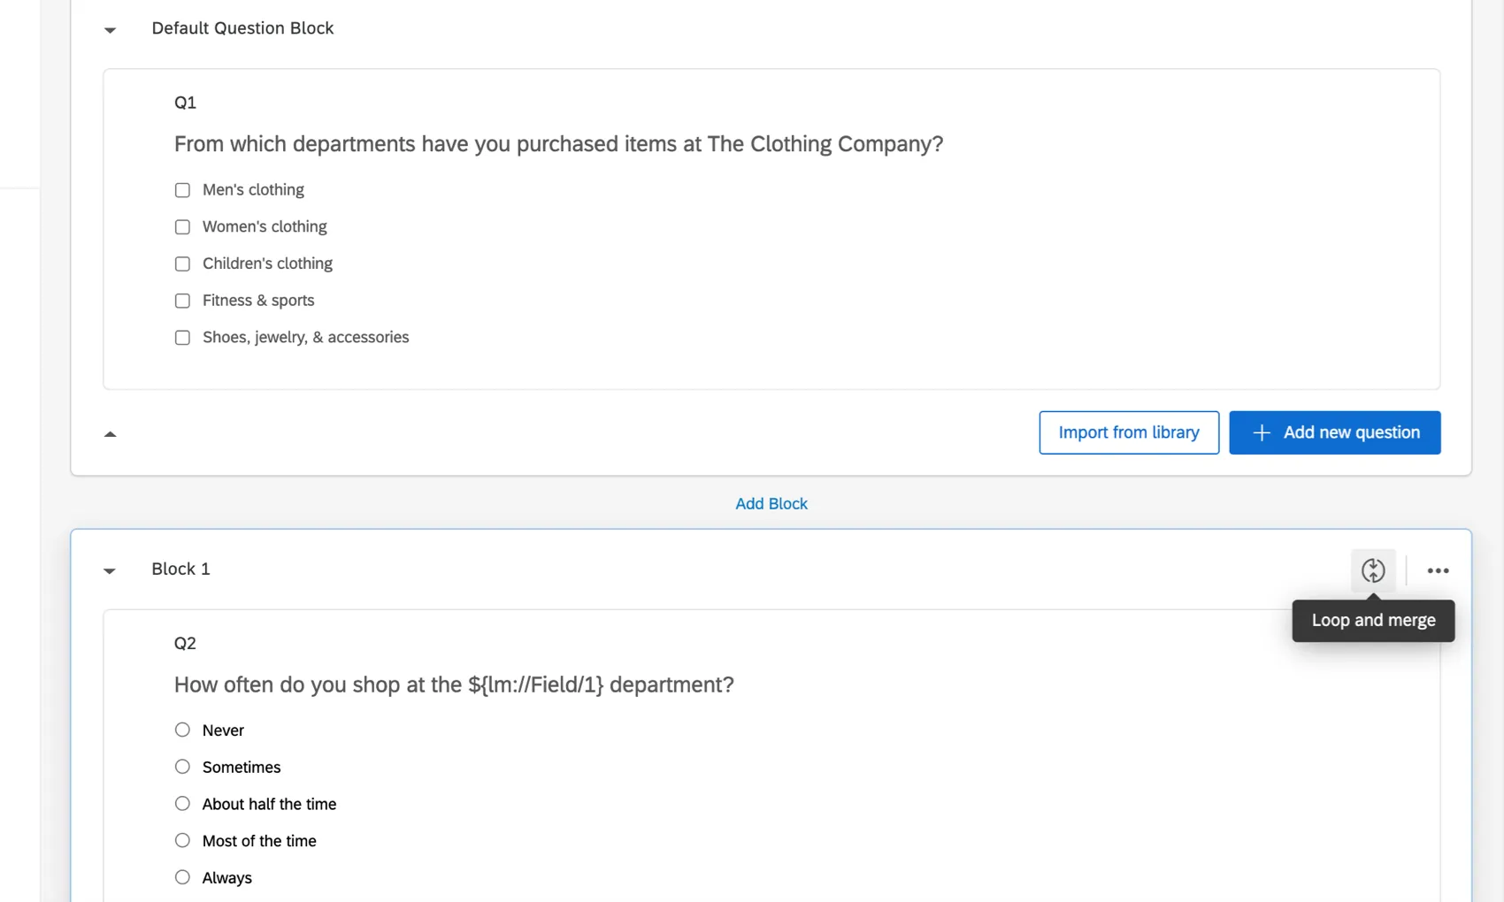
Task: Check the Men's clothing option
Action: 182,189
